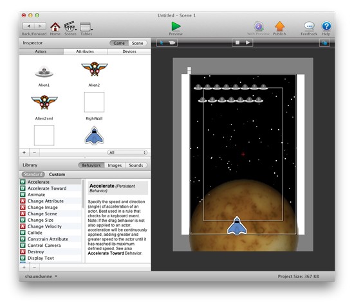Switch Inspector to Scene view

pyautogui.click(x=138, y=43)
